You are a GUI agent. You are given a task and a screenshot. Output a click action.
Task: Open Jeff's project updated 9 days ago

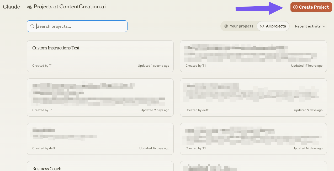pos(253,97)
